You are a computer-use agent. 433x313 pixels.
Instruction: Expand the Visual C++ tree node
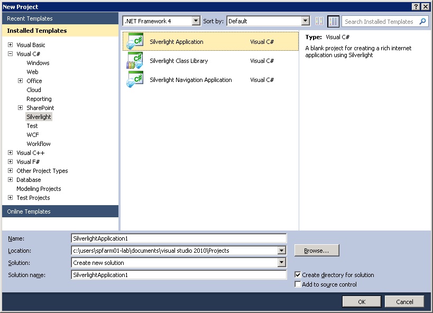[x=10, y=152]
